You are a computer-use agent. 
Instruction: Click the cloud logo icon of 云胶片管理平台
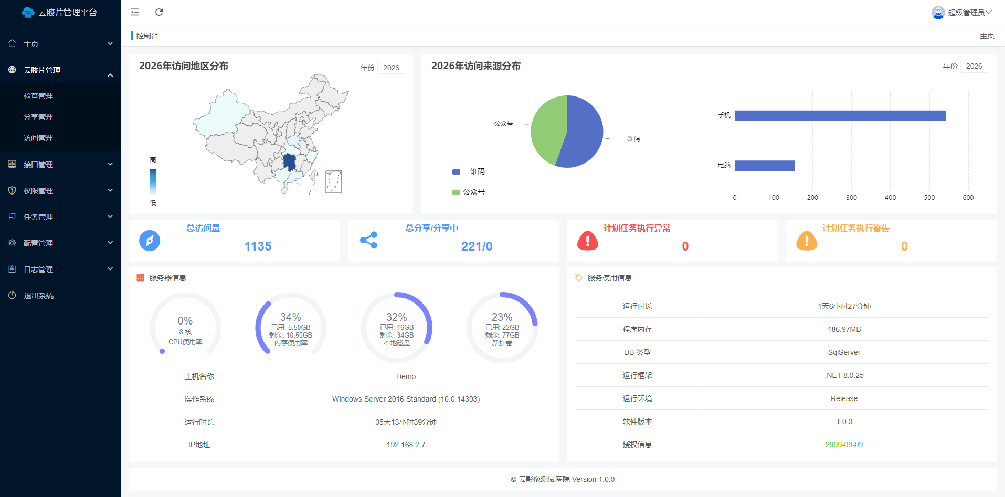pos(28,13)
